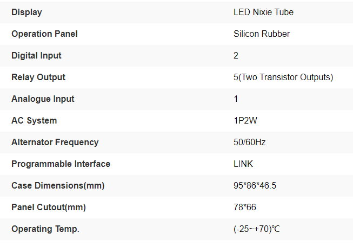Screen dimensions: 353x246
Task: Click the Programmable Interface label
Action: (x=61, y=164)
